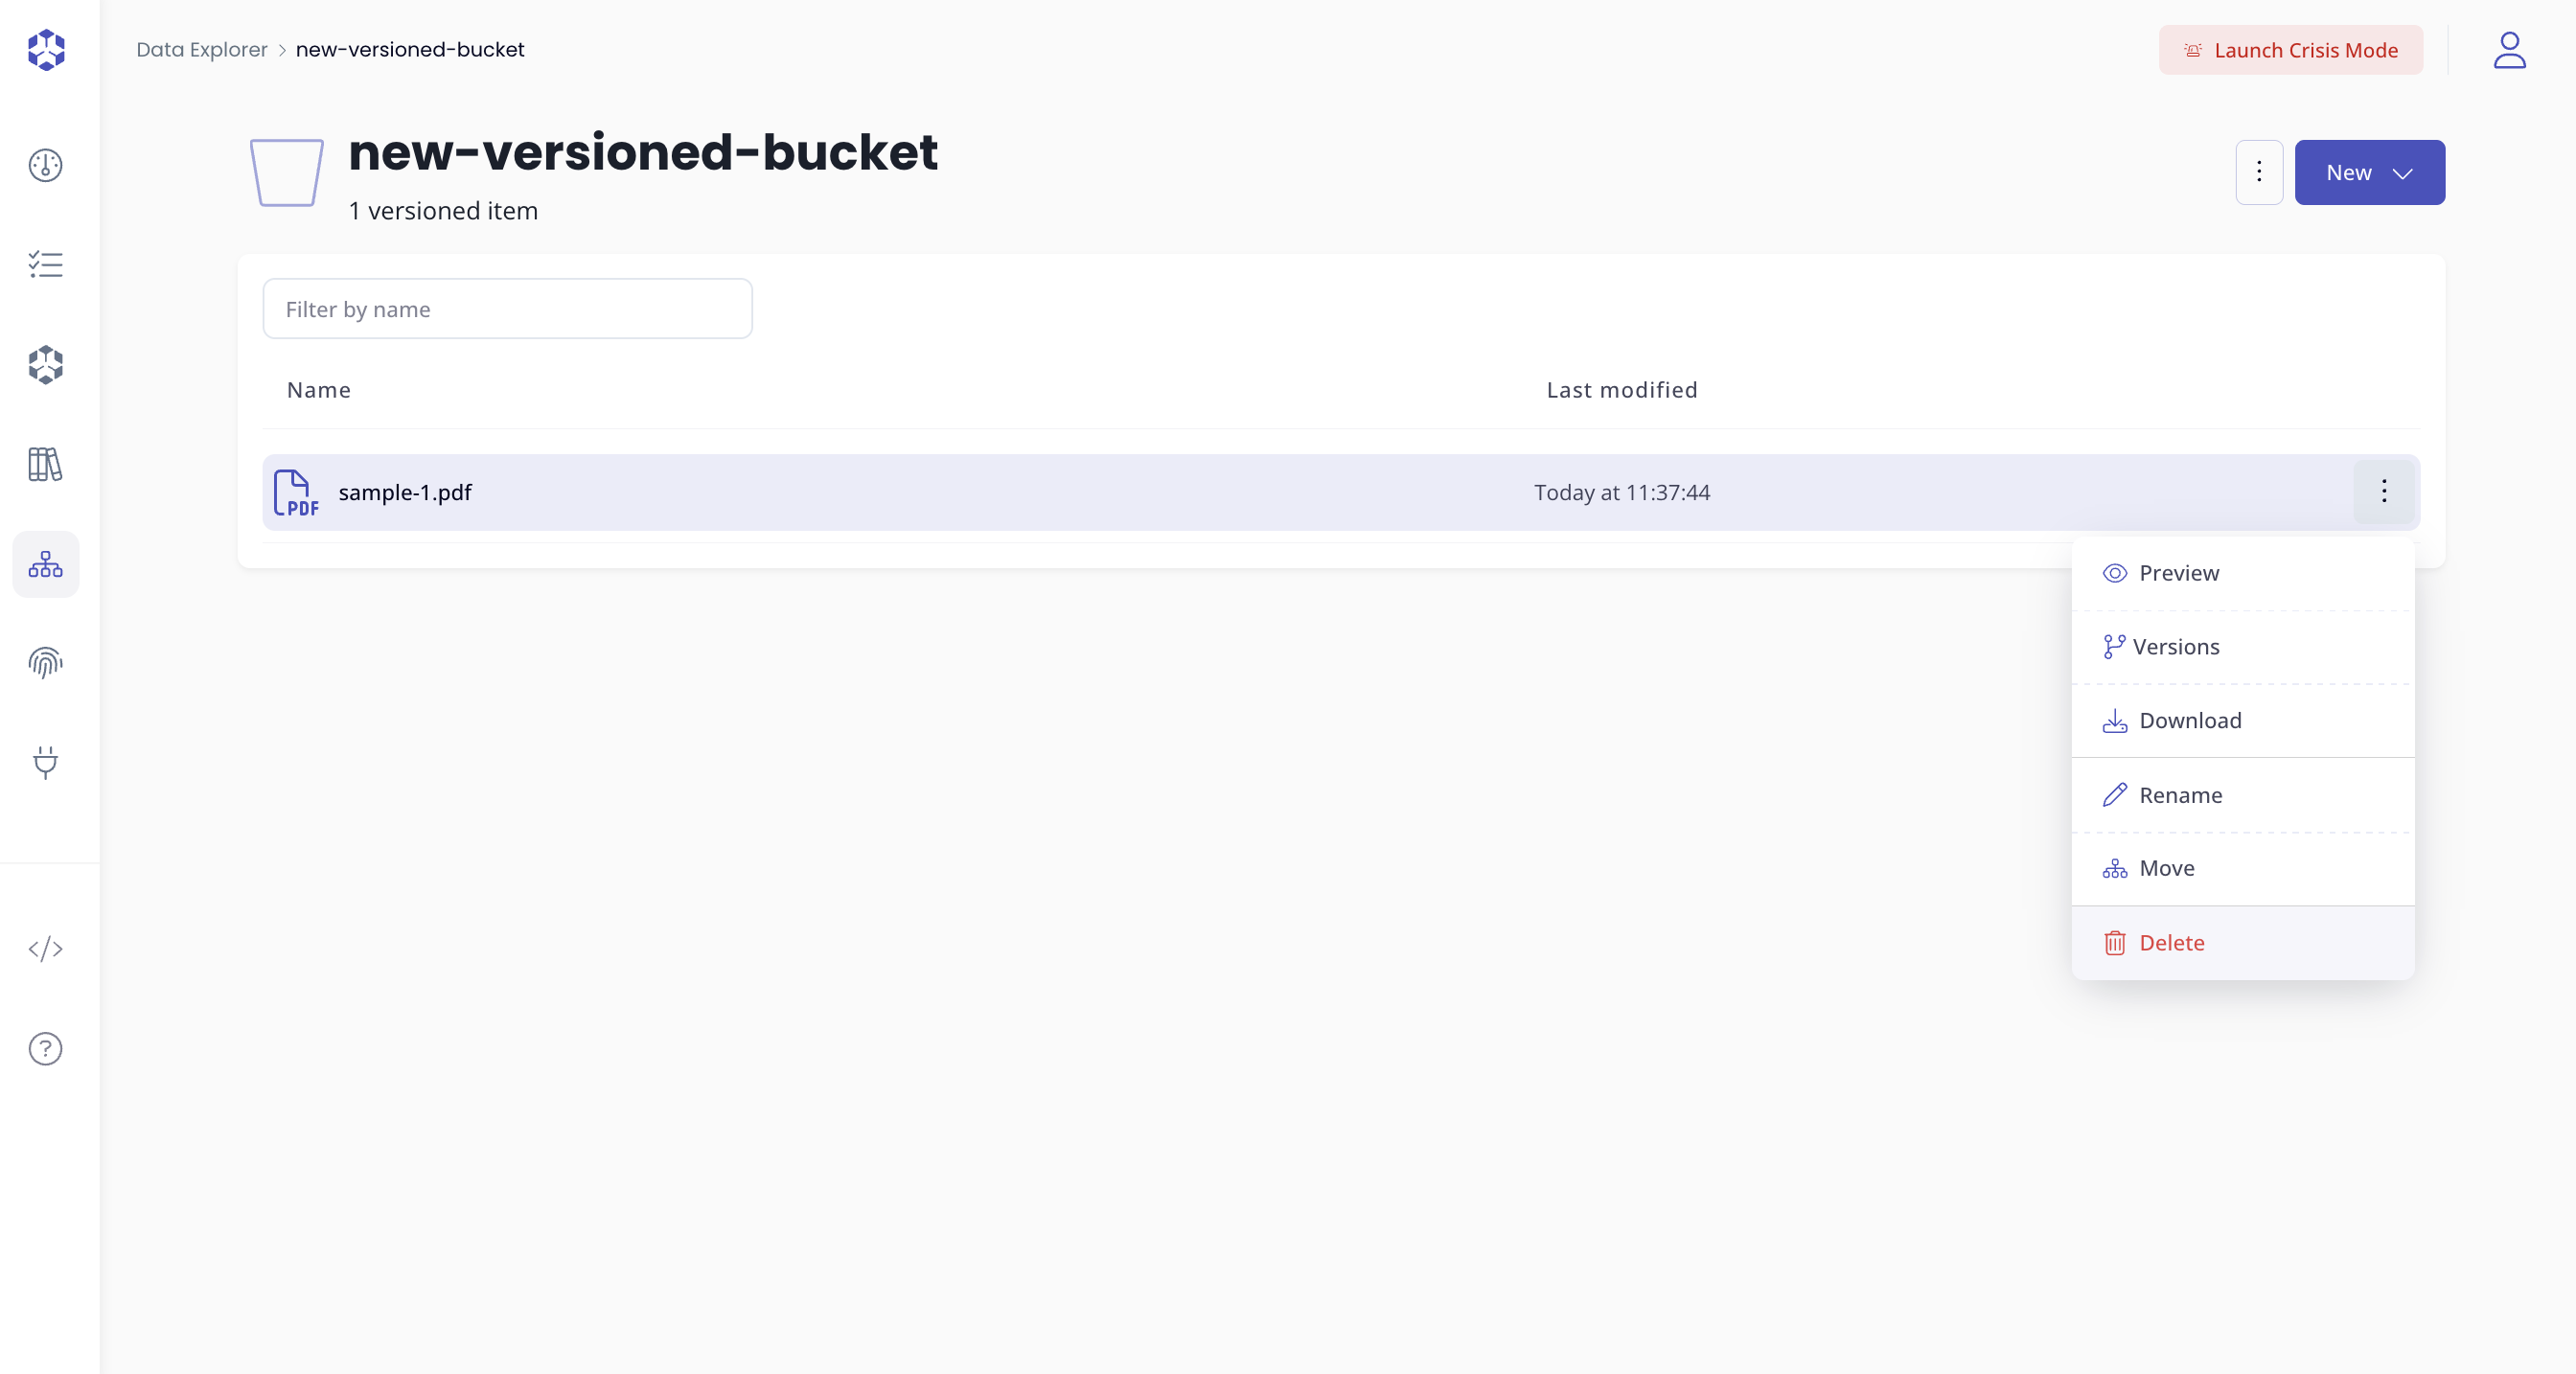2576x1374 pixels.
Task: Click the Launch Crisis Mode button
Action: pyautogui.click(x=2290, y=50)
